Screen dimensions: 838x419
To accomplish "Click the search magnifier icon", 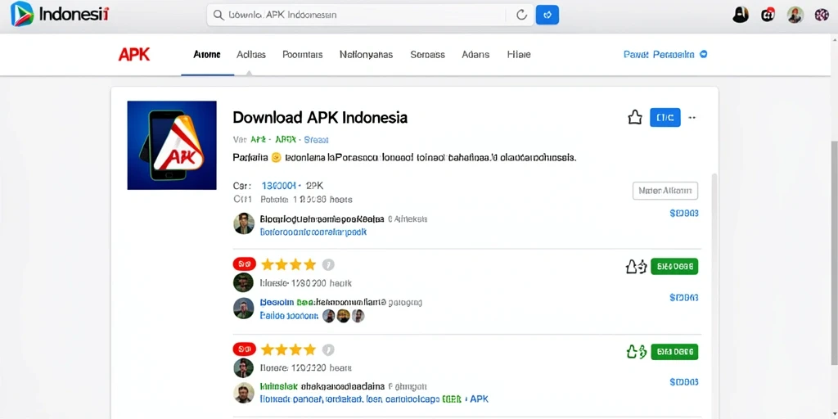I will pos(218,15).
